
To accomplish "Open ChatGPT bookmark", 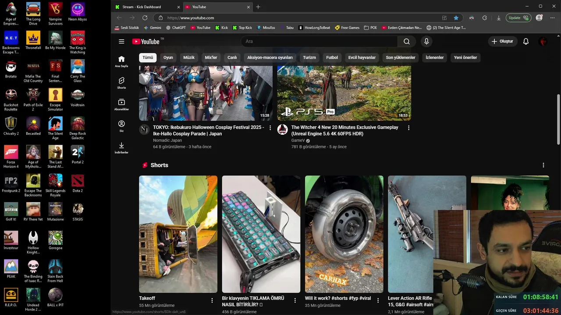I will pos(176,28).
